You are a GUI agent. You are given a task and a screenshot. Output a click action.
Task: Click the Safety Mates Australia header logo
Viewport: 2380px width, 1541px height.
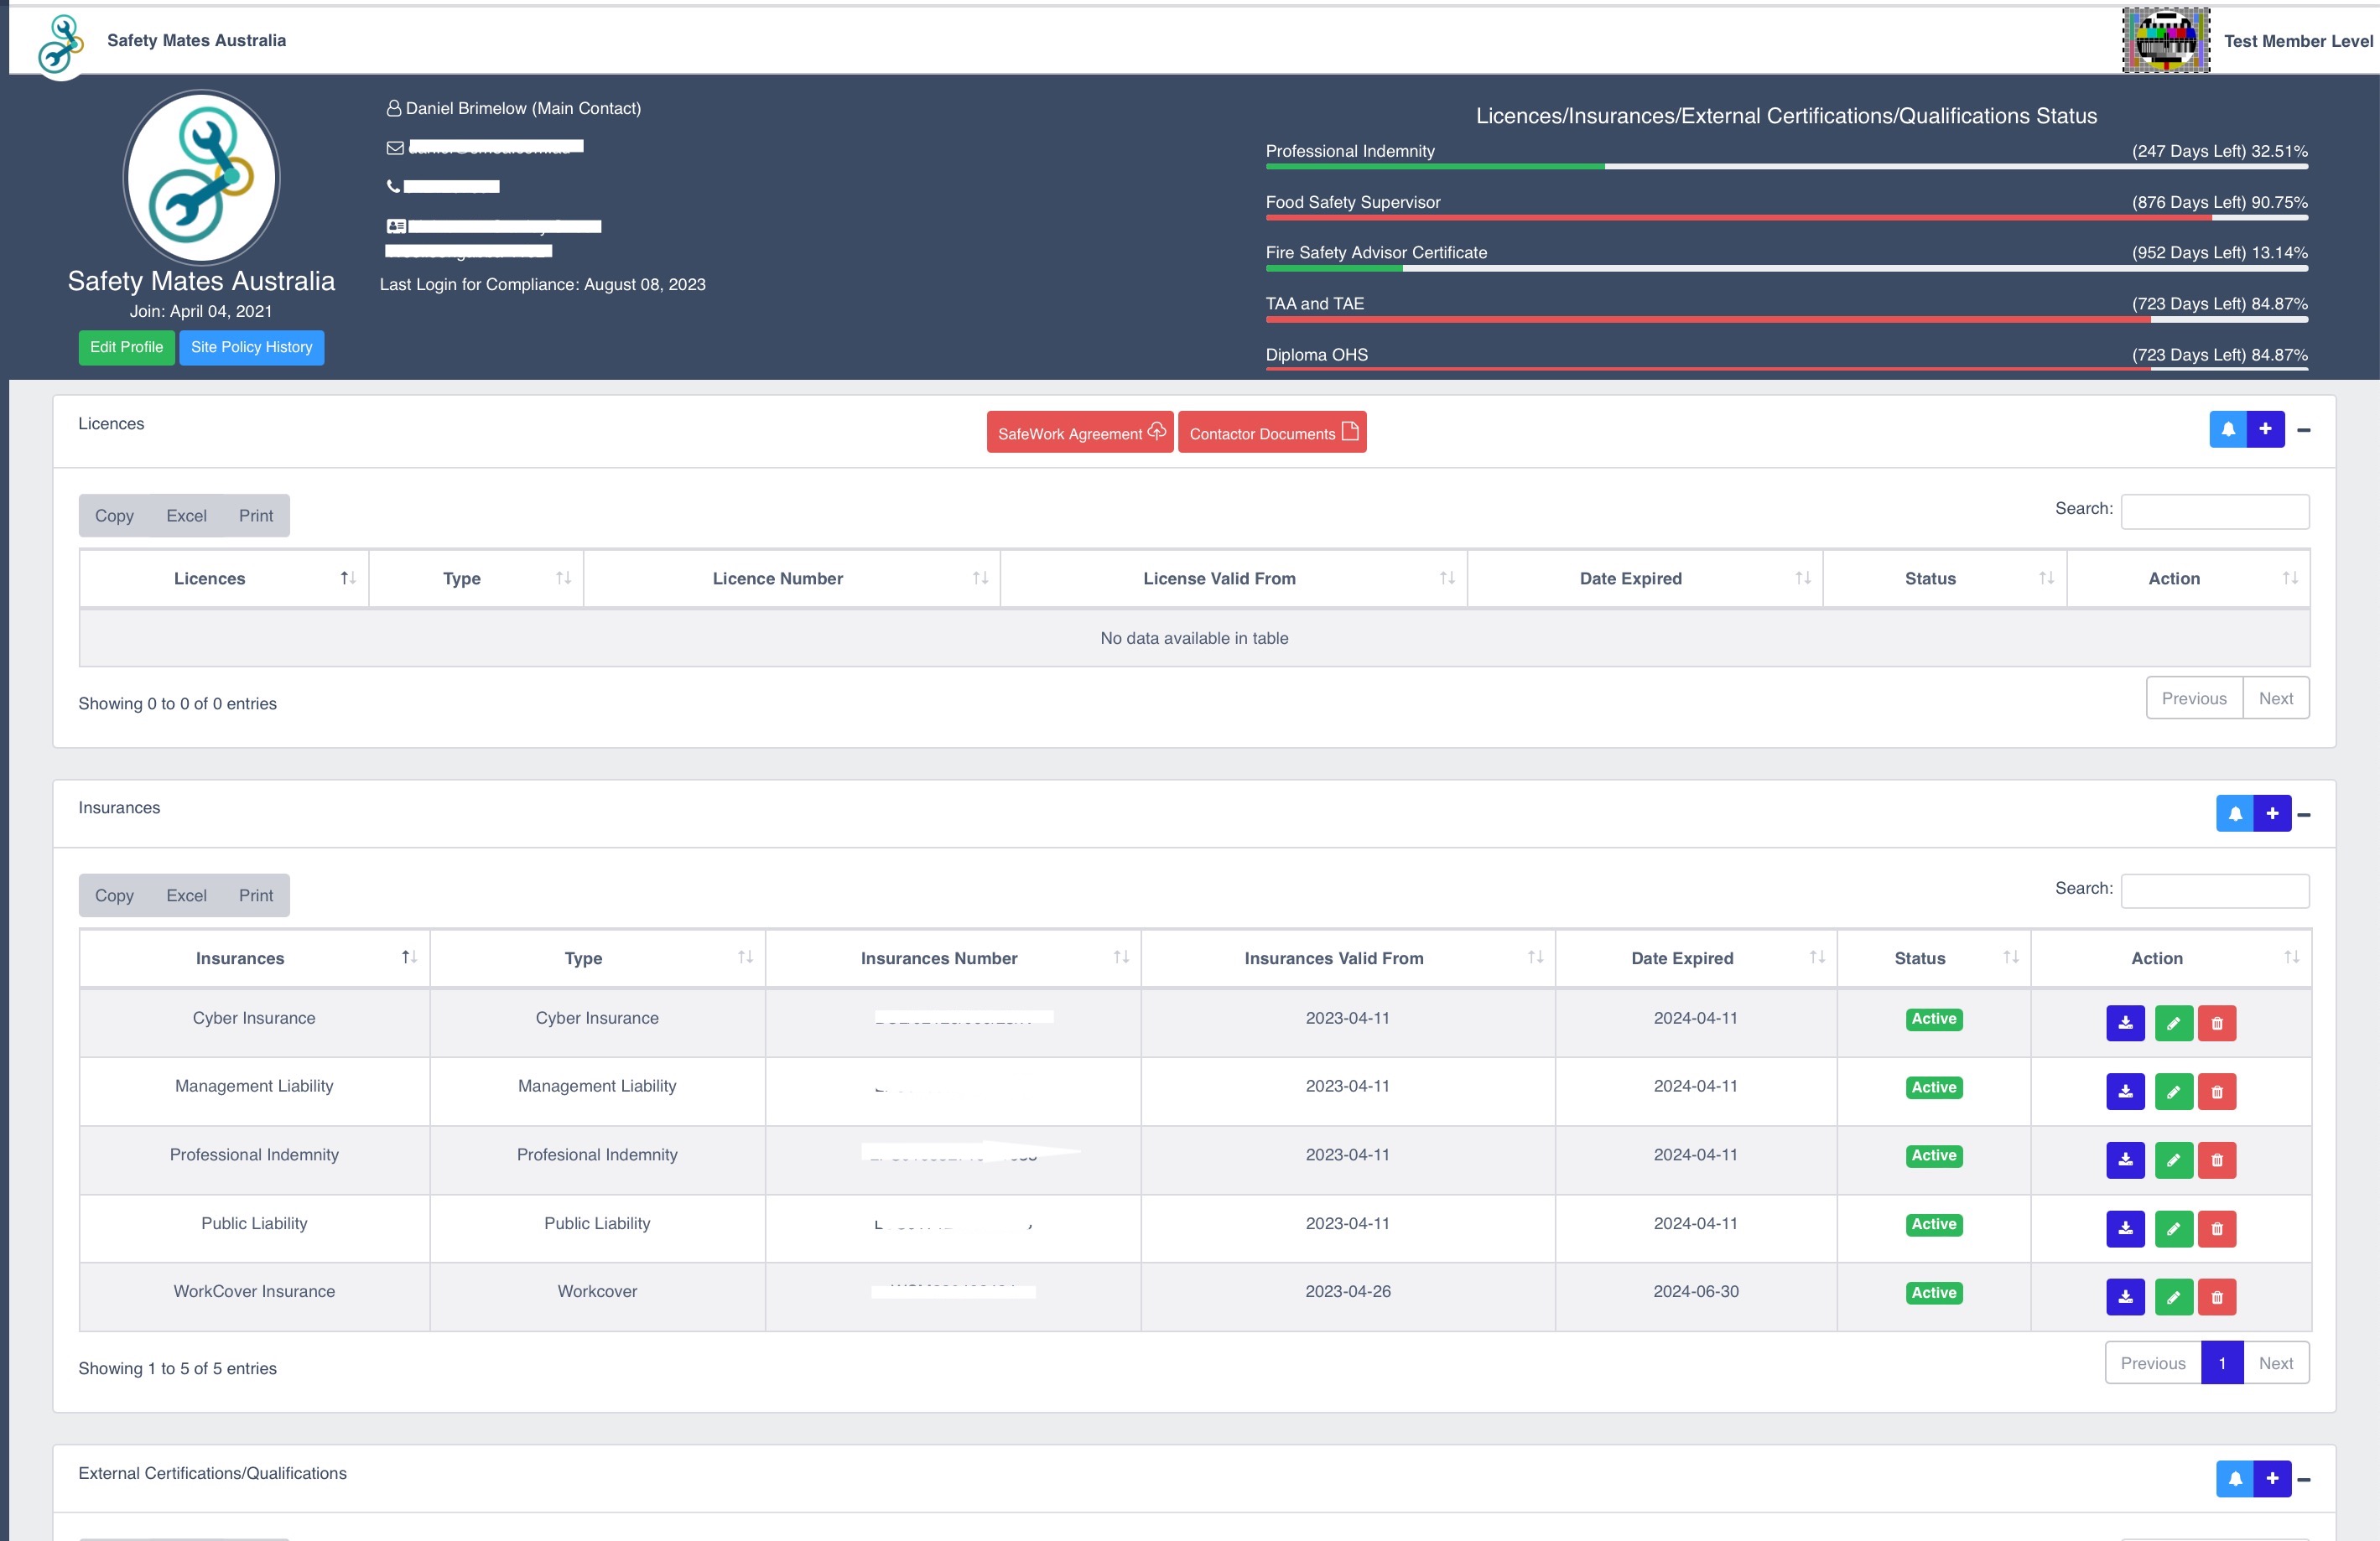tap(61, 44)
